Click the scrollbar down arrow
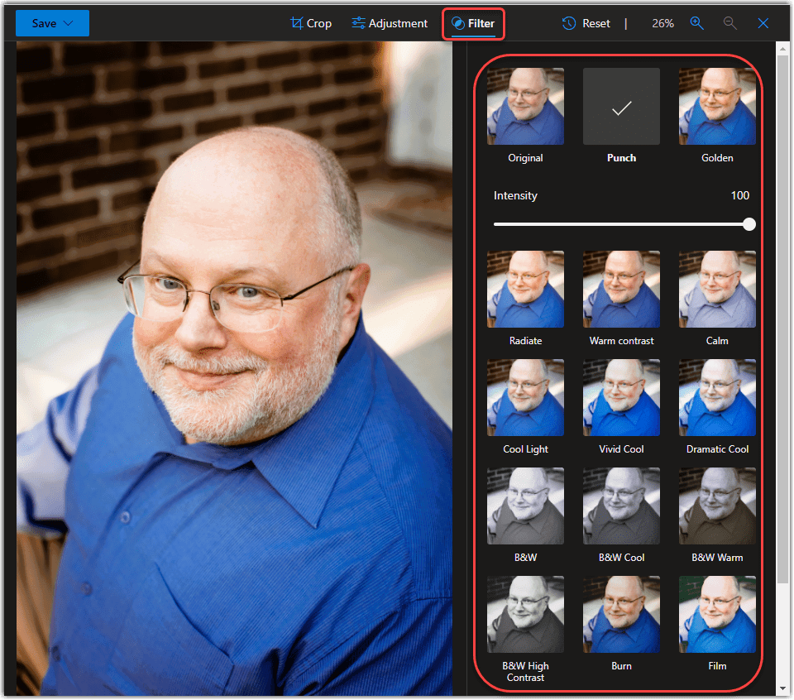The height and width of the screenshot is (700, 794). point(782,688)
